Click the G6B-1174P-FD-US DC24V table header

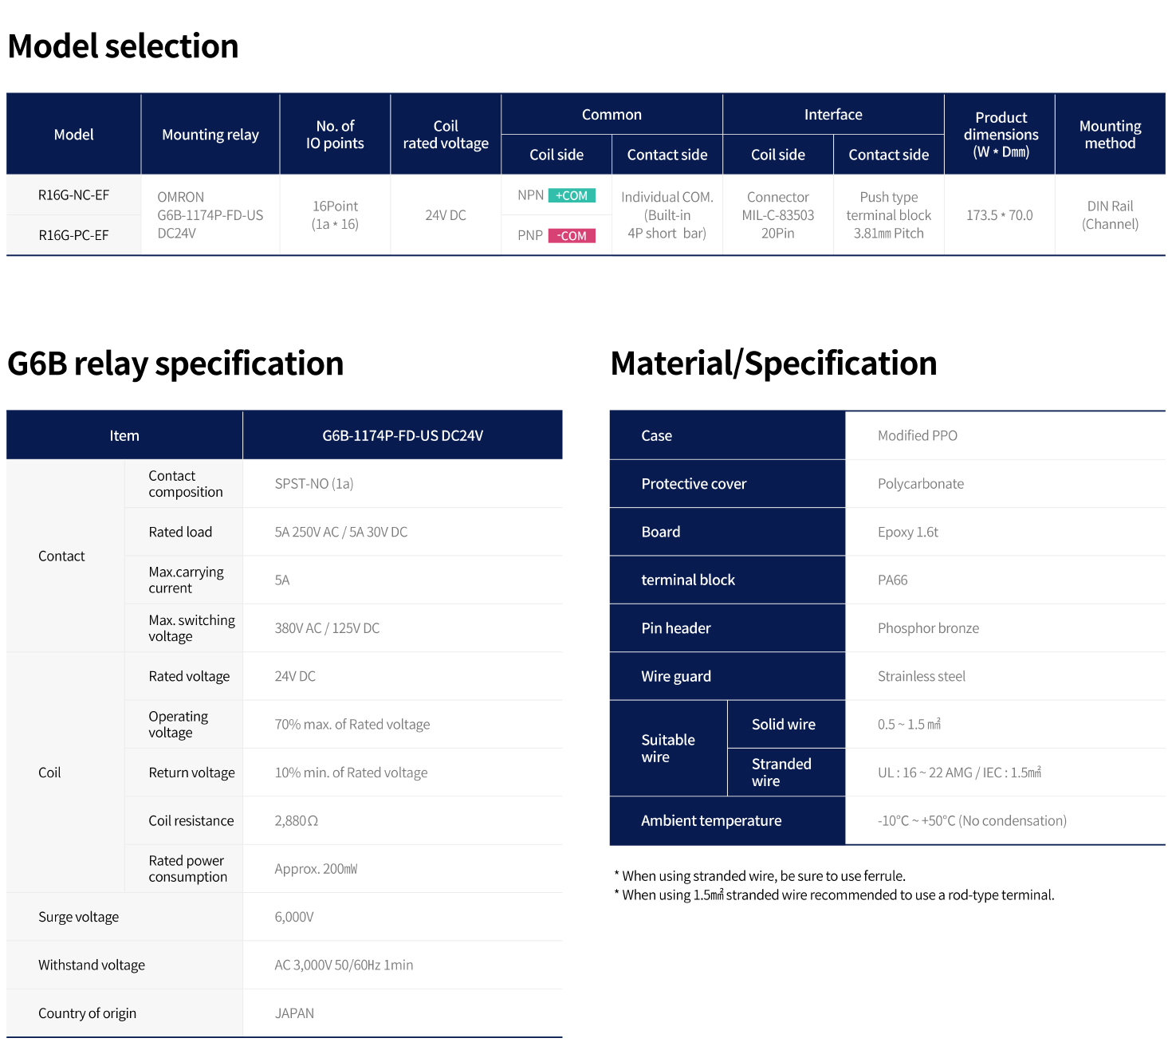coord(403,436)
